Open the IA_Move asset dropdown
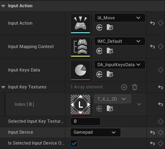The image size is (165, 149). click(x=120, y=18)
